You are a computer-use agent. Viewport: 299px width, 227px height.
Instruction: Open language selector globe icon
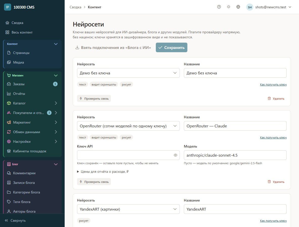click(x=238, y=7)
